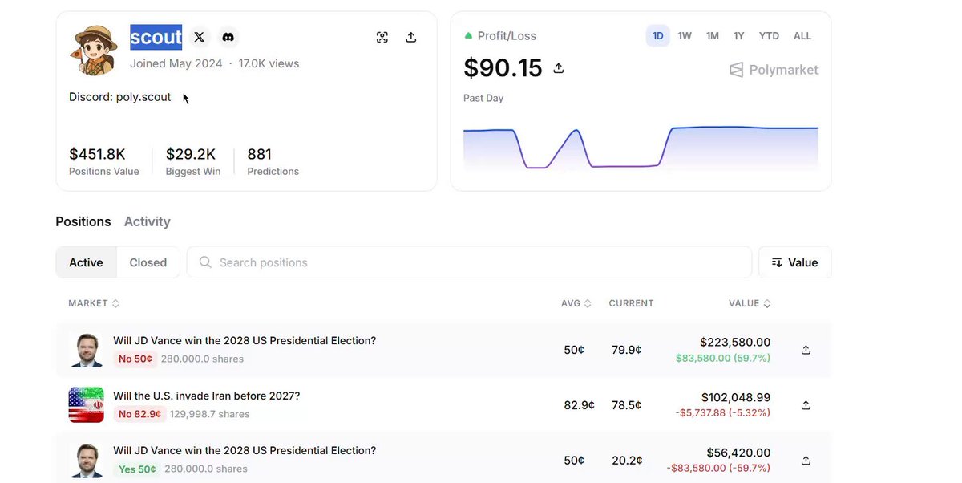962x483 pixels.
Task: Show Closed positions
Action: [148, 262]
